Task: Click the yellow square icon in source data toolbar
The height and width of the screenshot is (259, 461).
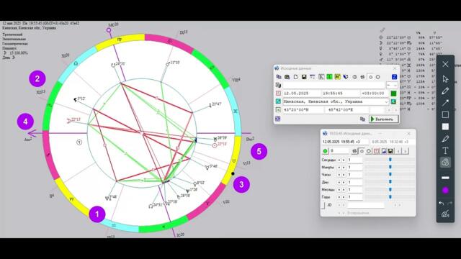Action: (x=338, y=77)
